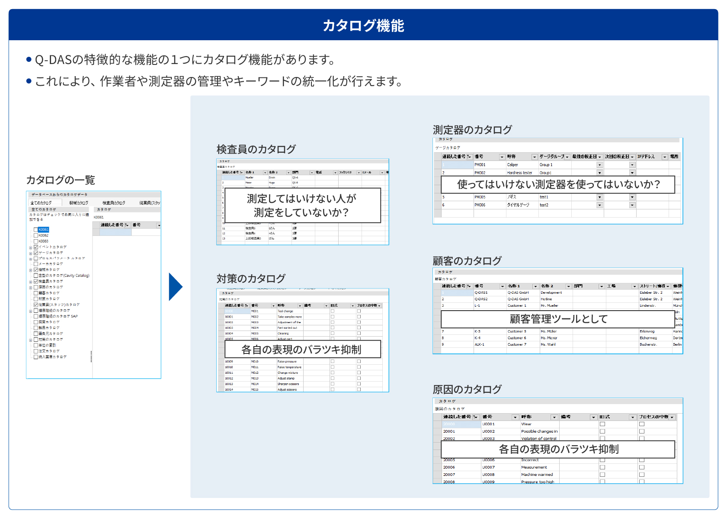Select the 金型のカタログ(Cavity Catalog) tree item
The height and width of the screenshot is (517, 727).
64,276
